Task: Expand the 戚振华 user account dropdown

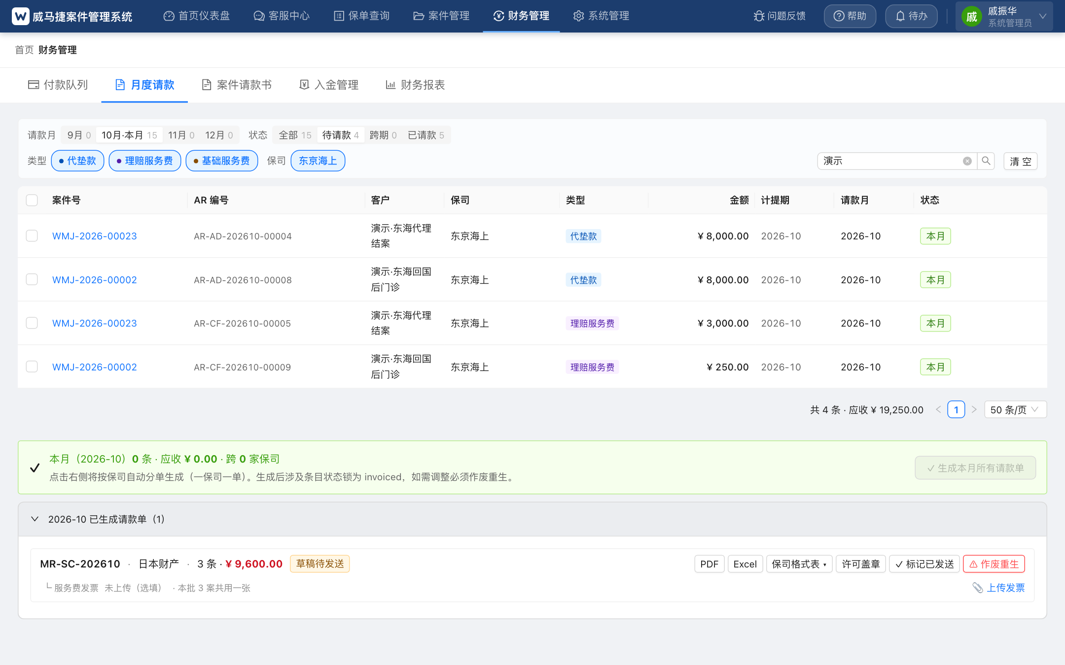Action: click(1004, 16)
